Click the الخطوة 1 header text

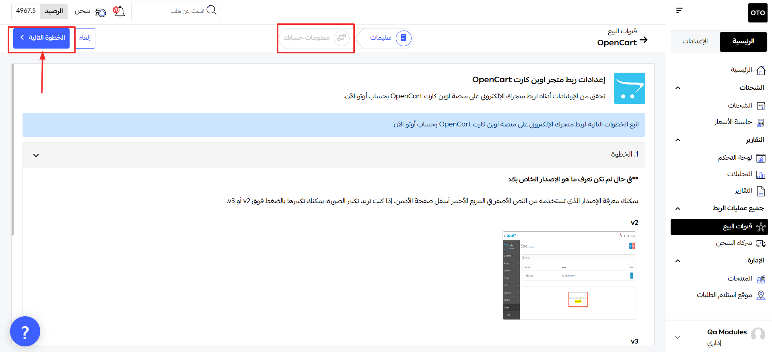(624, 155)
